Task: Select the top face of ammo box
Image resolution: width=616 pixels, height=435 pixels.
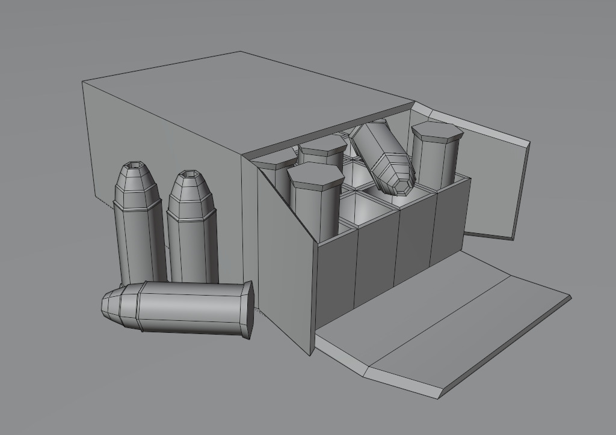Action: 248,103
